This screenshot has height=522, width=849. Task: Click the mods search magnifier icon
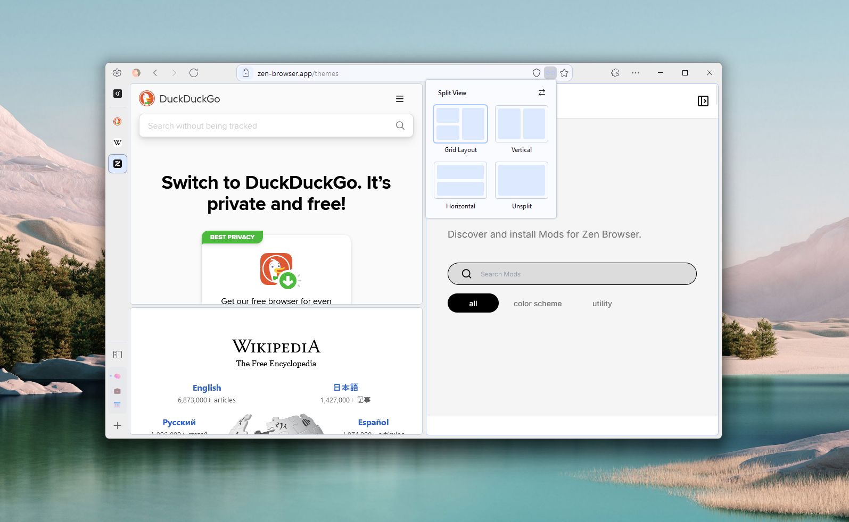[x=467, y=274]
